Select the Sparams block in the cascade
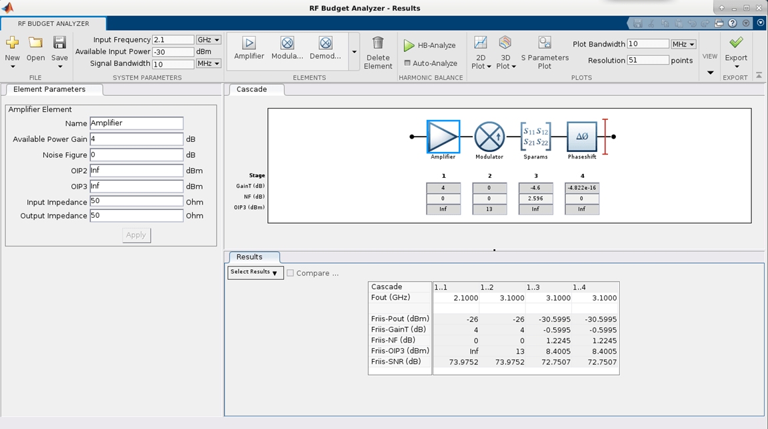768x429 pixels. 535,137
